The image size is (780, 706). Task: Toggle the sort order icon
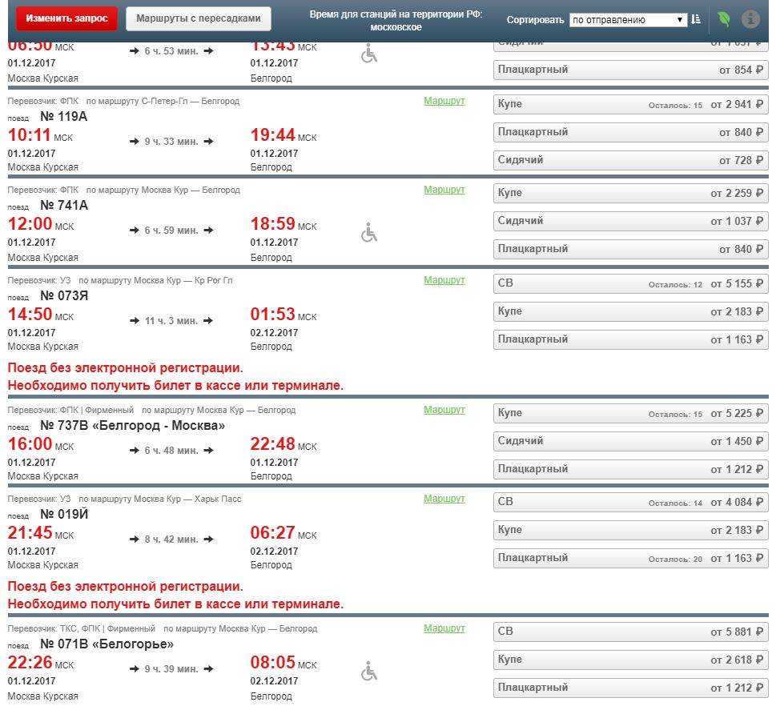click(x=695, y=19)
